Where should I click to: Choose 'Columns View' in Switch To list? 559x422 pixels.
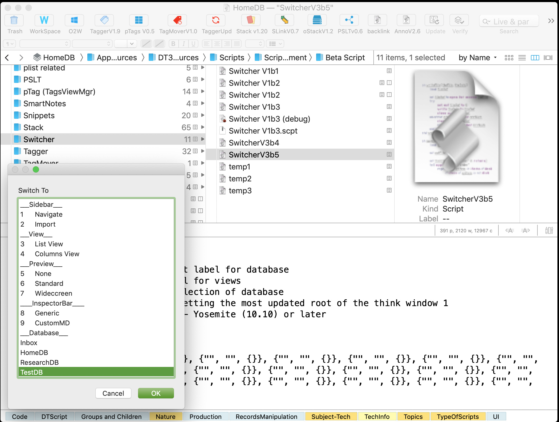(x=57, y=254)
